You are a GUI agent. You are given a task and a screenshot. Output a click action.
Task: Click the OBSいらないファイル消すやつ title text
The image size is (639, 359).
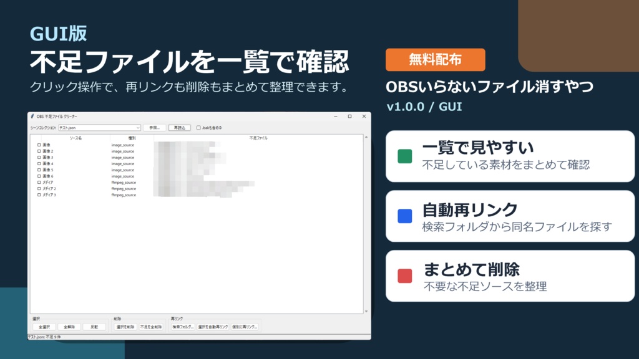tap(489, 86)
